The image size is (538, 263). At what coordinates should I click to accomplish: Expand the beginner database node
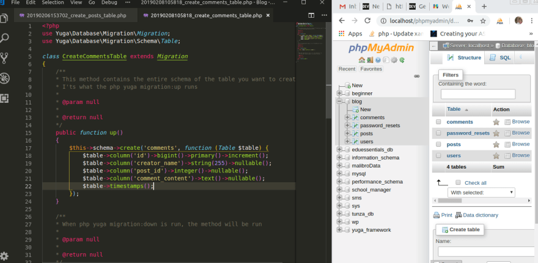(x=339, y=94)
